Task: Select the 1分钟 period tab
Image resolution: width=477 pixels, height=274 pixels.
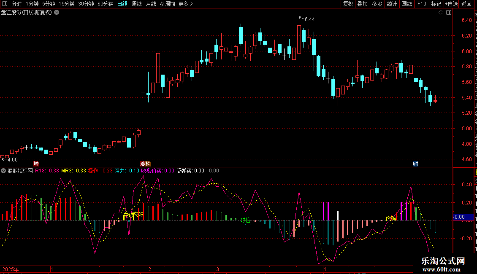Action: 32,4
